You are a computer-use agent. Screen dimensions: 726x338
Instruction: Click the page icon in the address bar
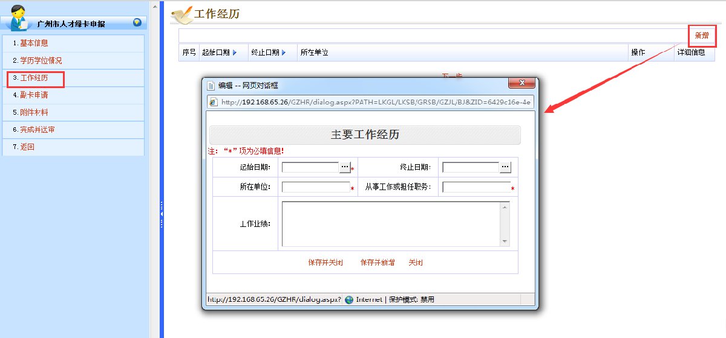pos(213,102)
